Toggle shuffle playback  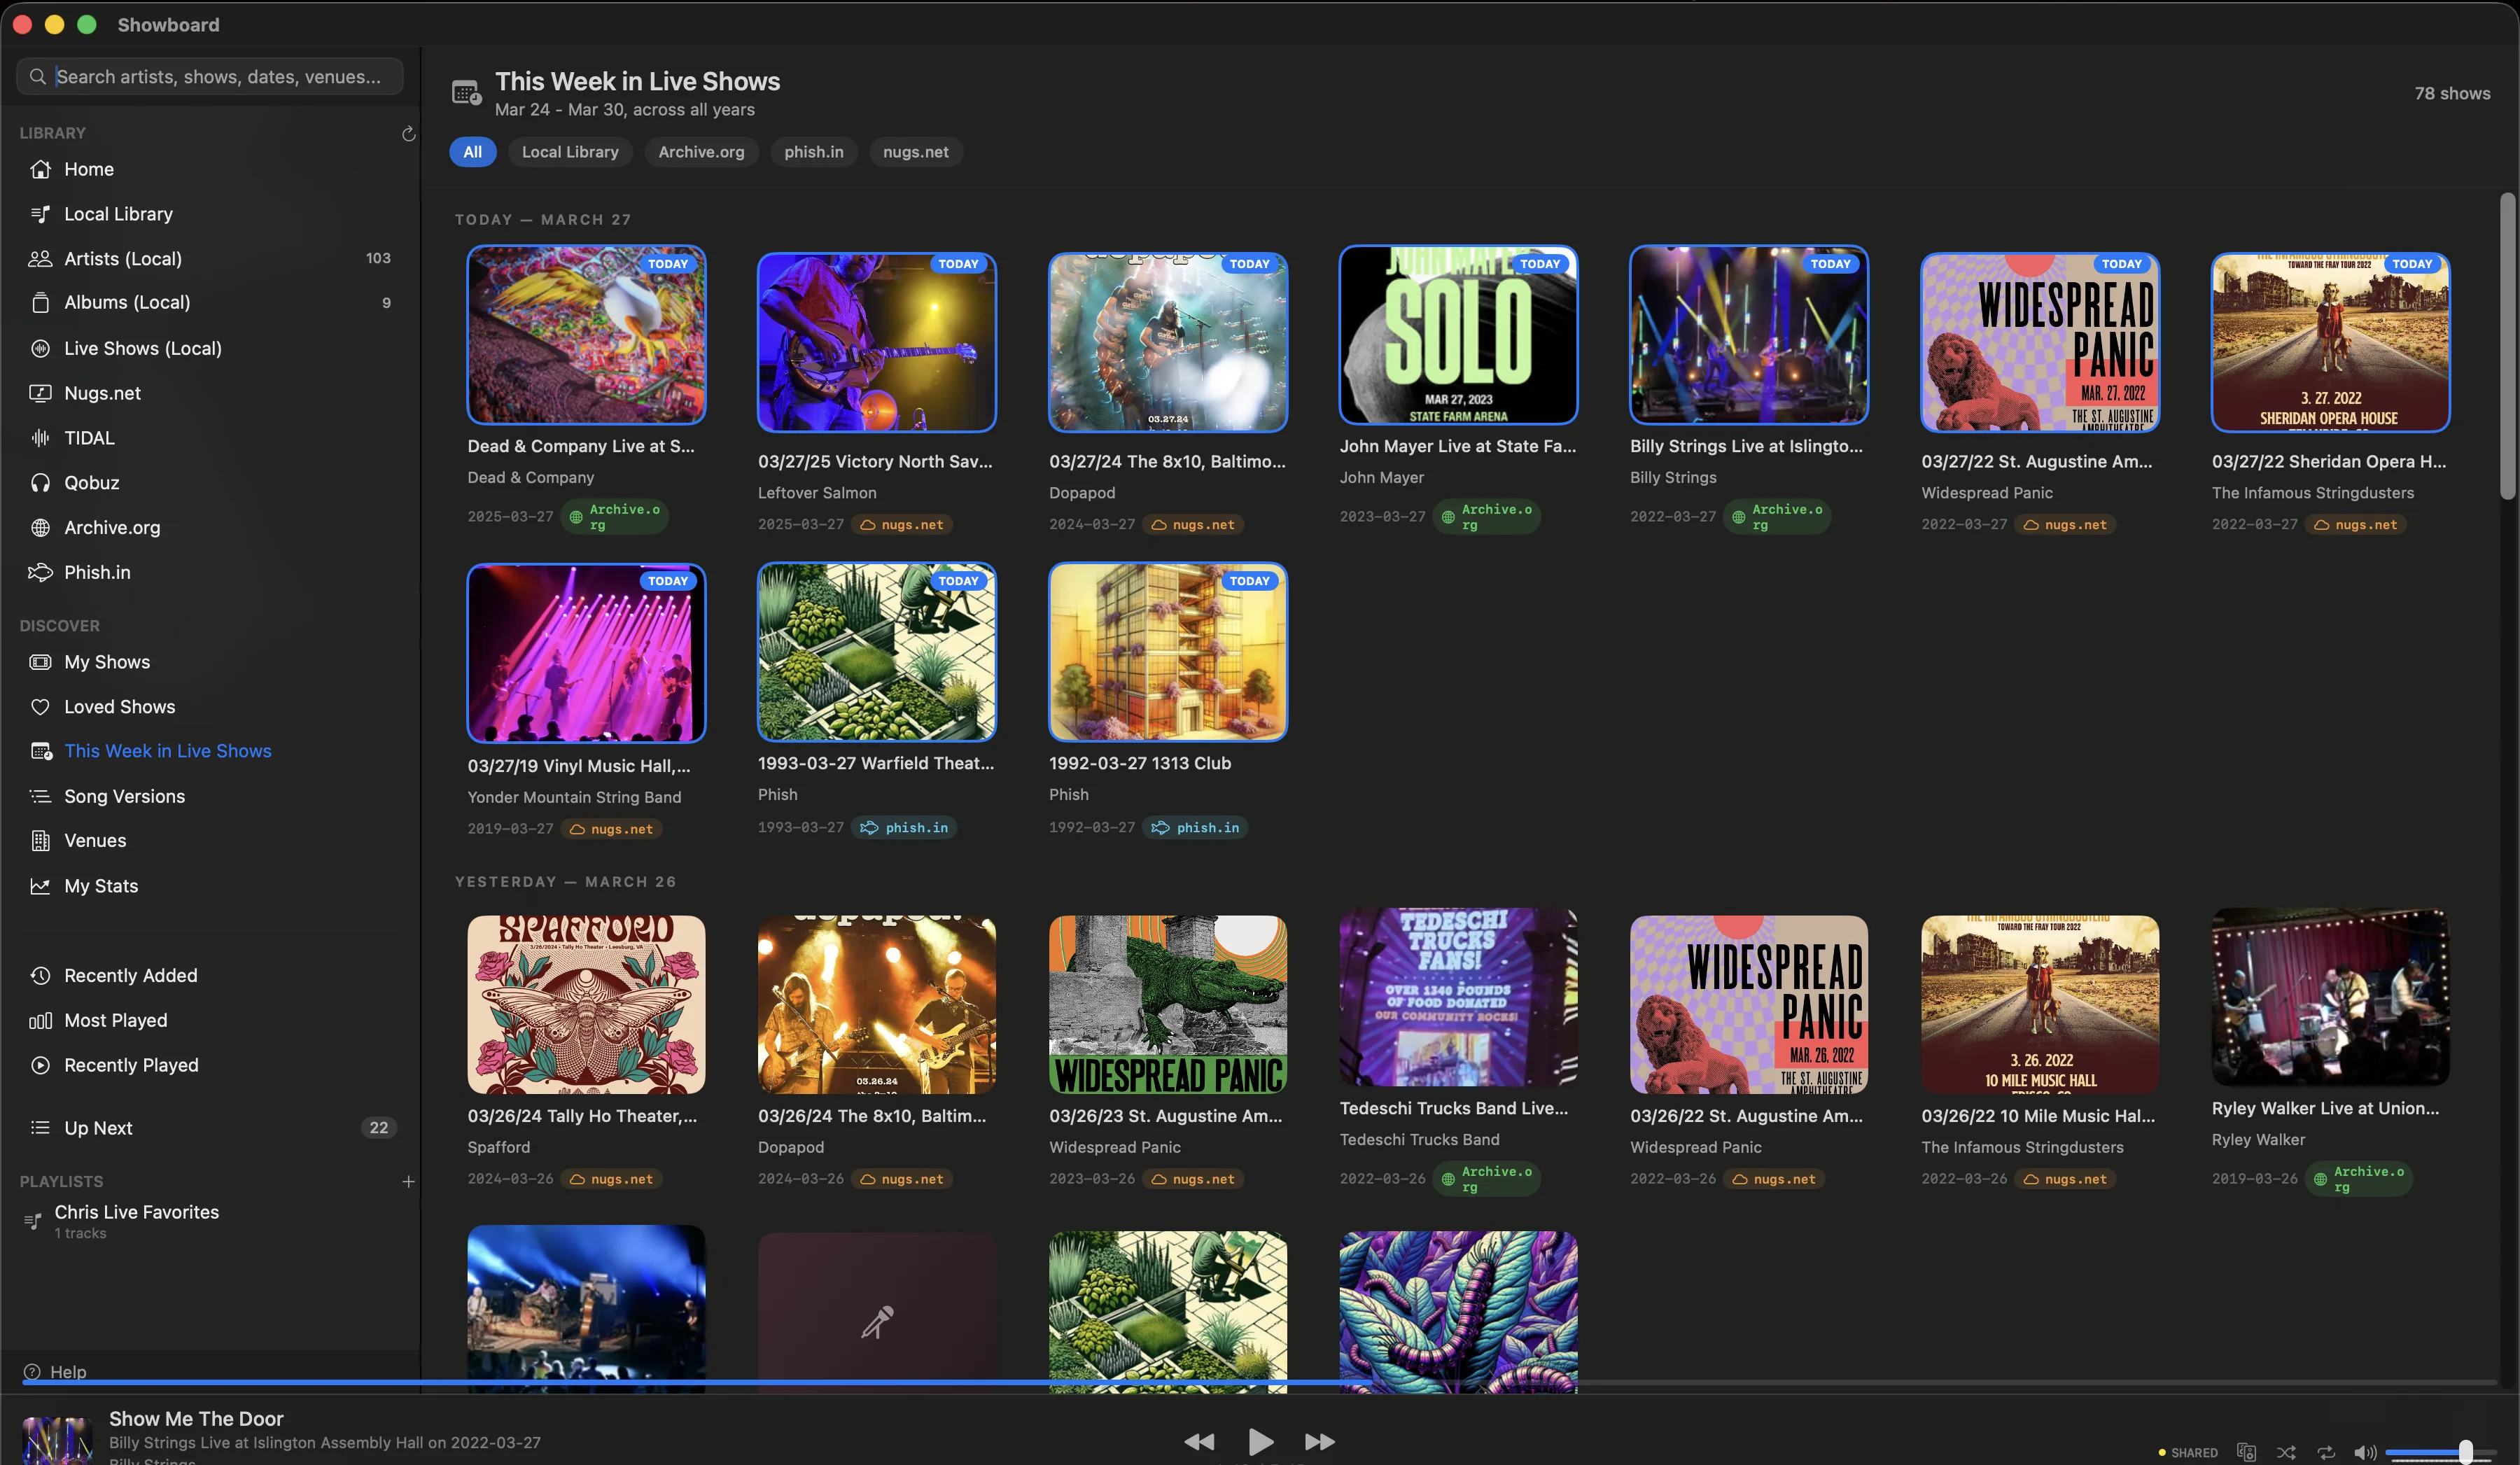2286,1452
